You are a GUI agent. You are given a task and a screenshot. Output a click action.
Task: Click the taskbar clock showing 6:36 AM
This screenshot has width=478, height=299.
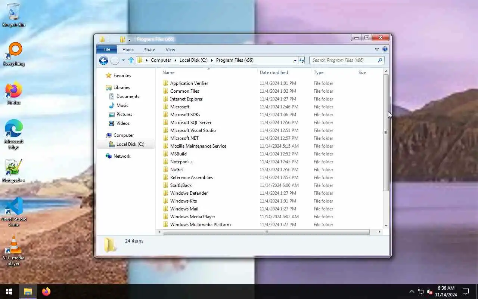(x=446, y=292)
